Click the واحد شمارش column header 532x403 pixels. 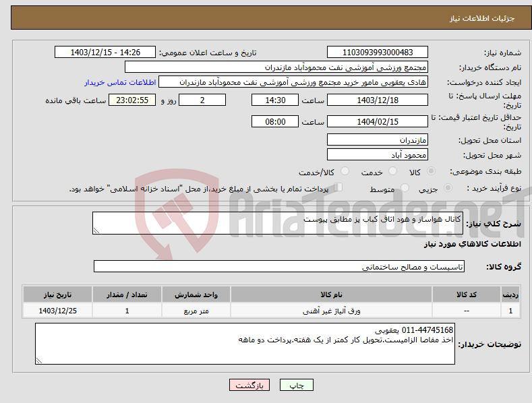click(x=196, y=294)
